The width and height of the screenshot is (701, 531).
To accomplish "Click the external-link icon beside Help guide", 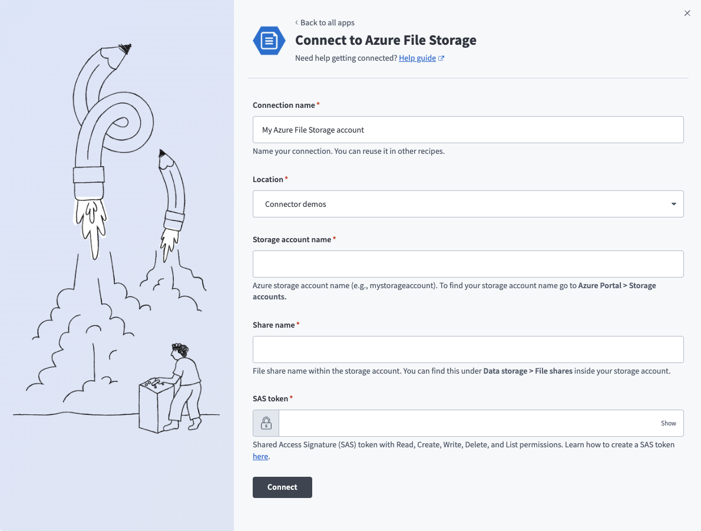I will pyautogui.click(x=441, y=58).
